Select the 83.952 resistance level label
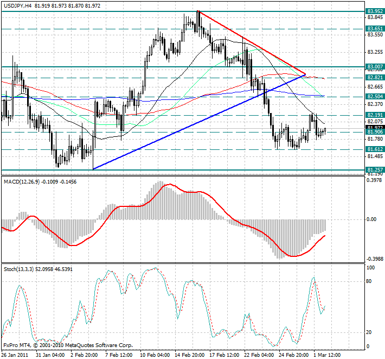The width and height of the screenshot is (385, 359). tap(375, 11)
